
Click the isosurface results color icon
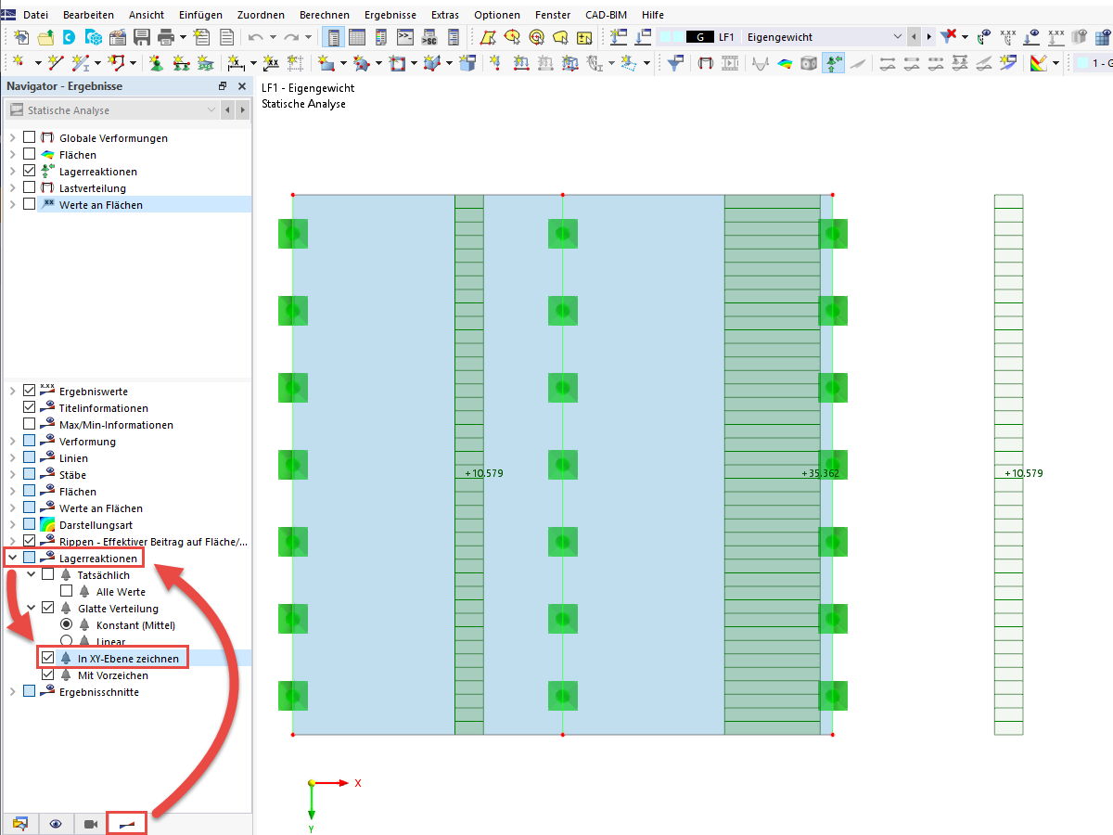(785, 63)
